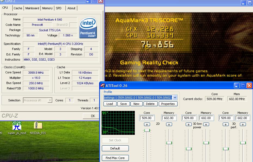Viewport: 253px width, 162px height.
Task: Click the AquaMark3 GFX score 12,228
Action: point(160,29)
